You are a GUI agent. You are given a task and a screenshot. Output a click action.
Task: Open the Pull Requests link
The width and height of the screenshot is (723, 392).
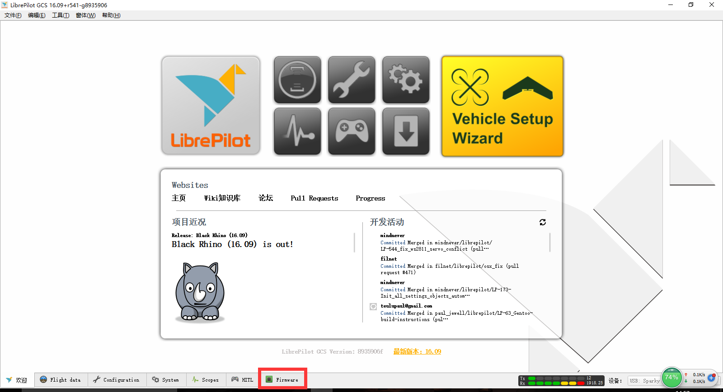(315, 198)
